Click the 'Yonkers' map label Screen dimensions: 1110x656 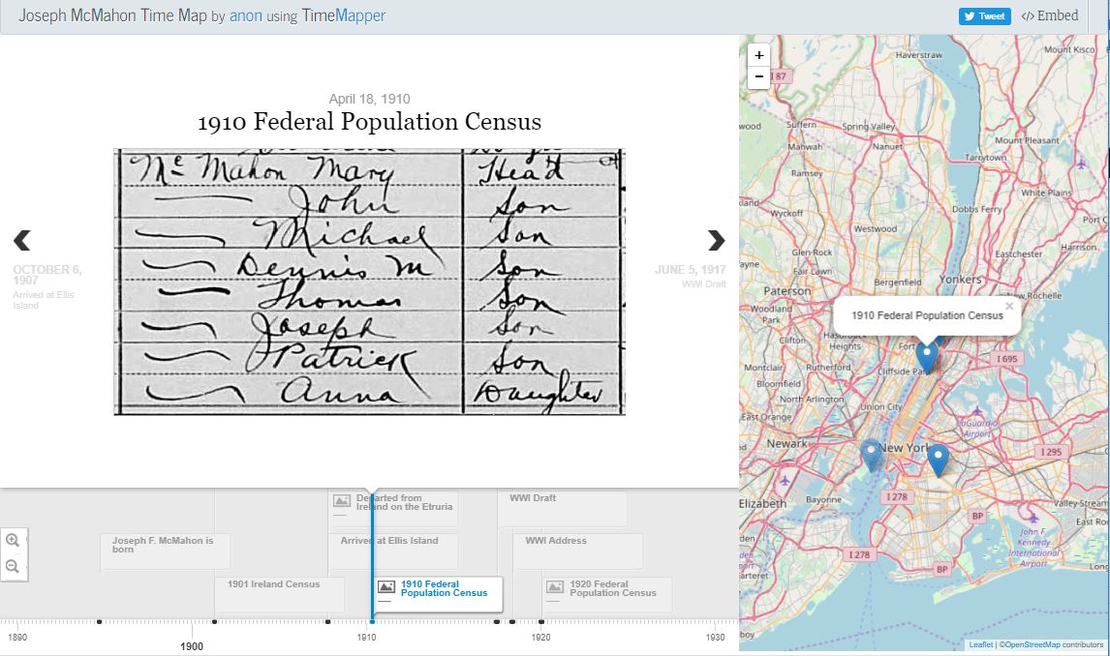click(961, 280)
